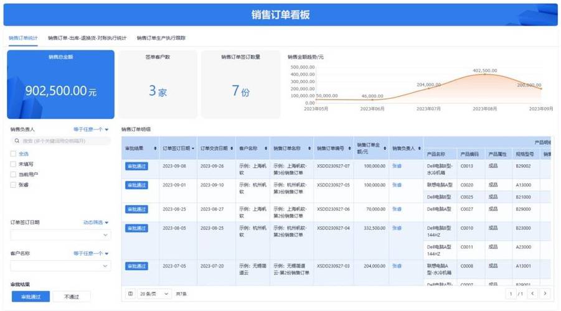Sort table by 销售订单编号 column arrows
Screen dimensions: 561x311
click(x=349, y=149)
